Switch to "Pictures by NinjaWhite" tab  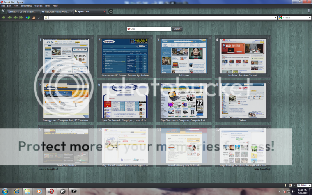[57, 12]
